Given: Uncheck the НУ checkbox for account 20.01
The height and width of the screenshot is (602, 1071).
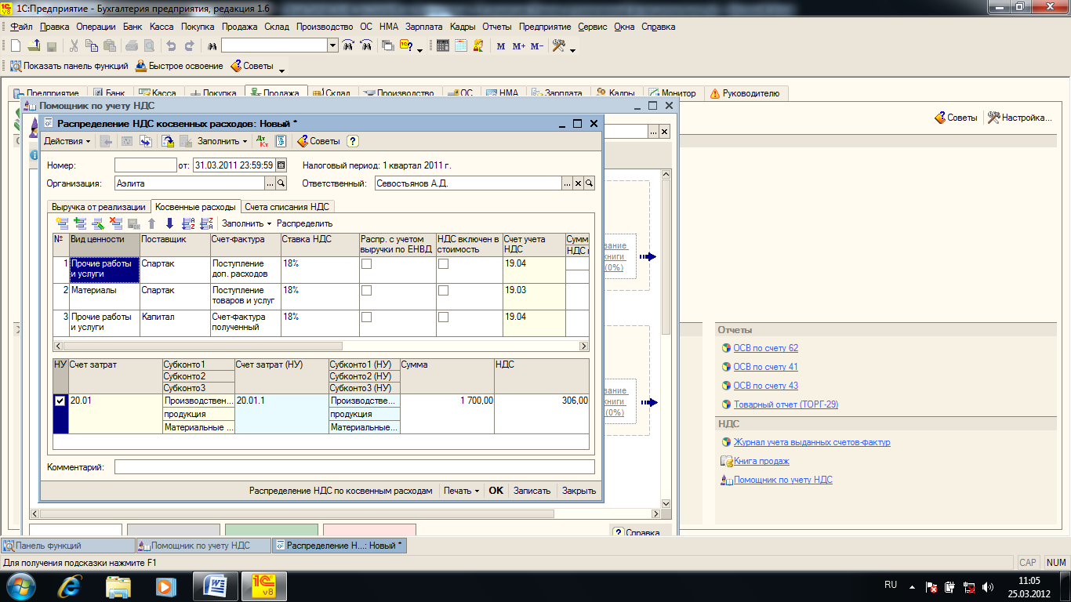Looking at the screenshot, I should click(60, 401).
